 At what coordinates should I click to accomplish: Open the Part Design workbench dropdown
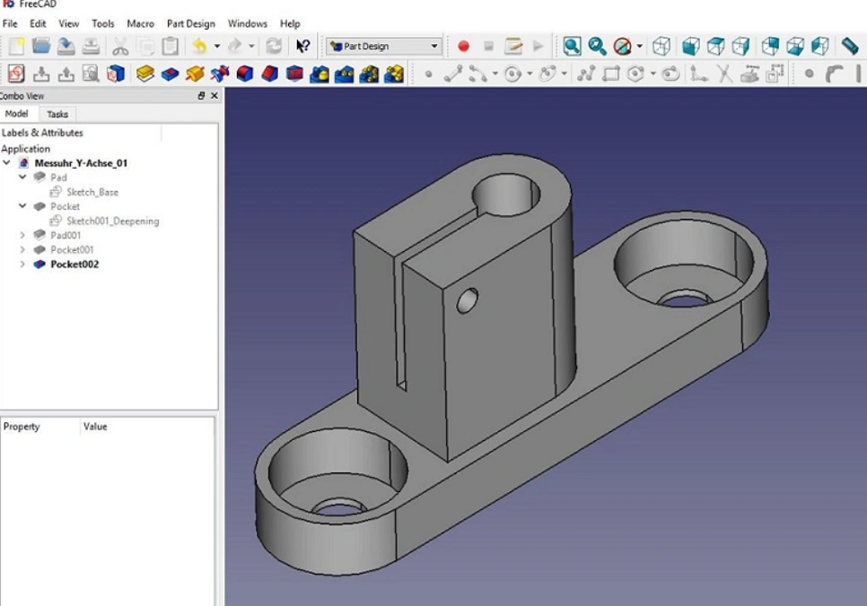click(x=434, y=45)
